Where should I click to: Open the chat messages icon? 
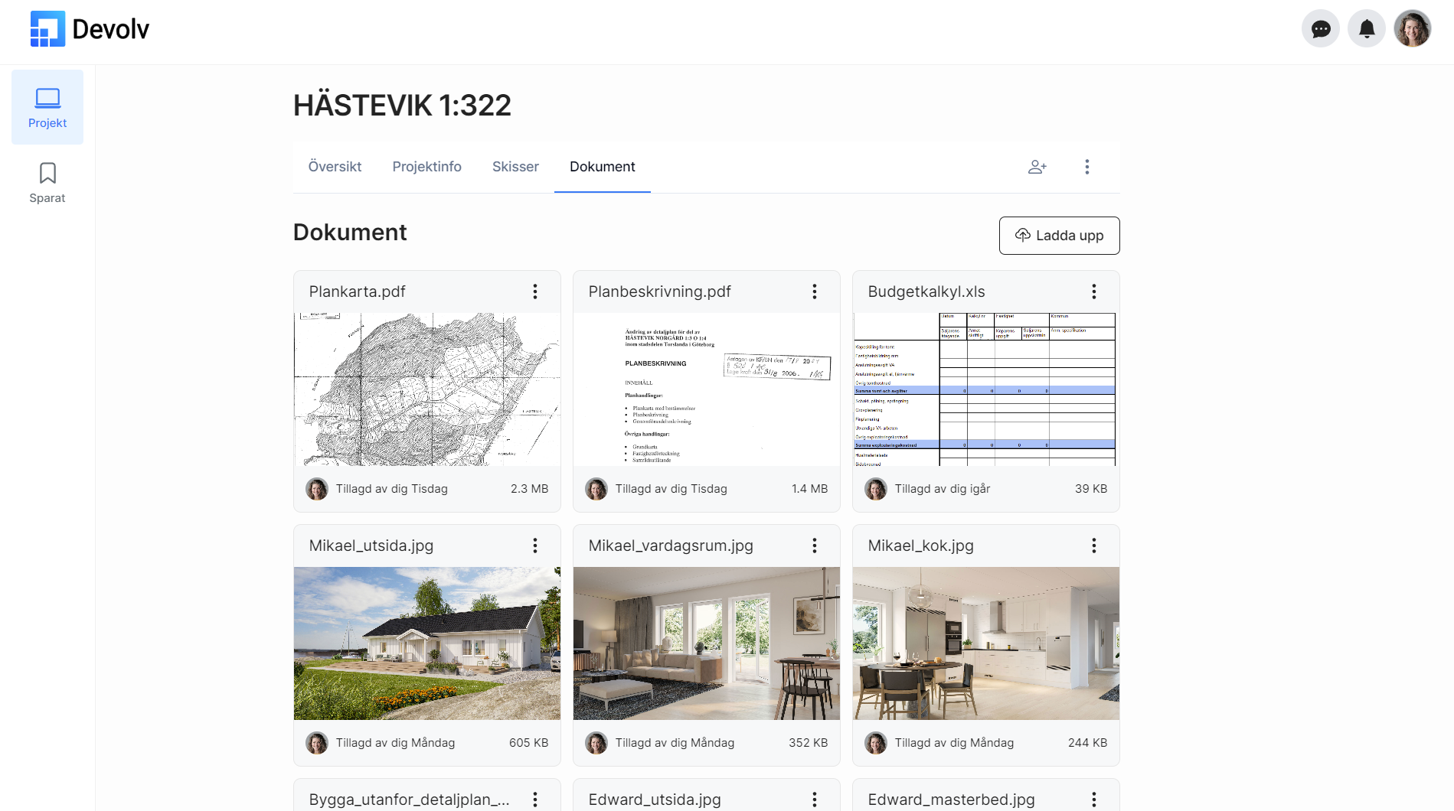[x=1321, y=29]
